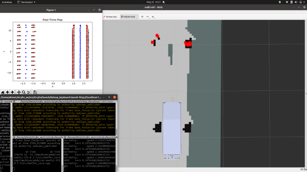This screenshot has width=307, height=172.
Task: Click the Figure 1 window title bar
Action: tap(51, 10)
